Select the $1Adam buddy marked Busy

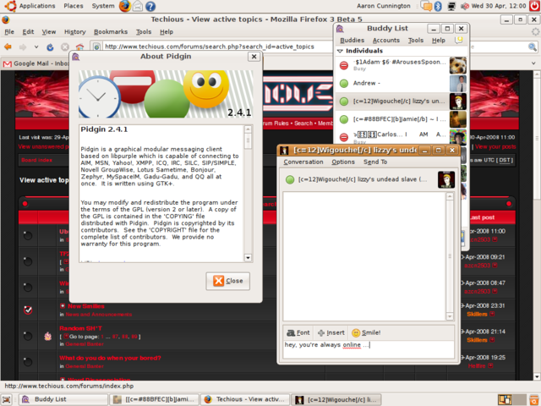(402, 65)
